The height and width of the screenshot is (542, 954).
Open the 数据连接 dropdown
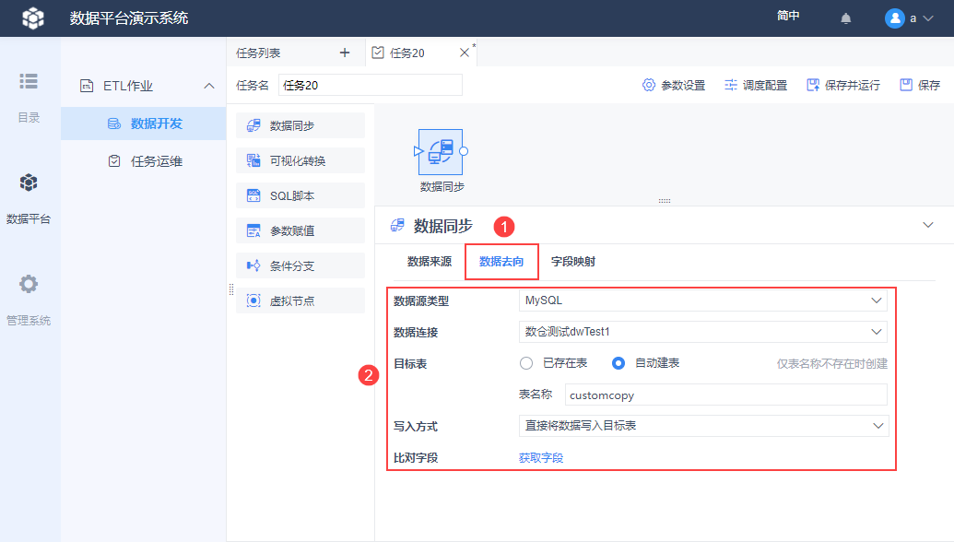[702, 332]
